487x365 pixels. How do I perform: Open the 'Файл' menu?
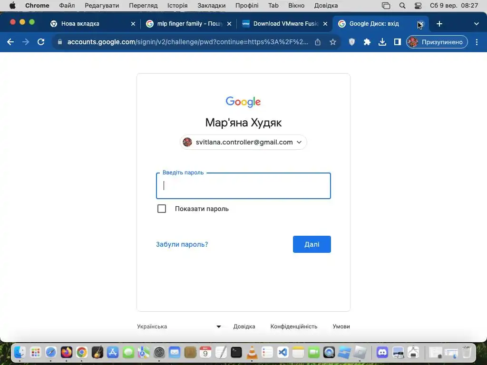67,6
